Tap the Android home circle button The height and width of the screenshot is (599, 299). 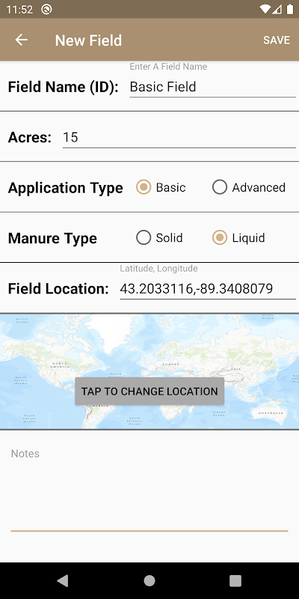[x=149, y=581]
